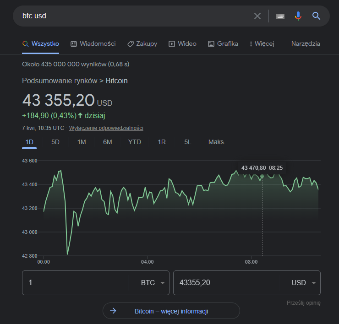Click the +184,90 (0,43%) dzisiaj change text
The image size is (339, 324).
pyautogui.click(x=64, y=116)
